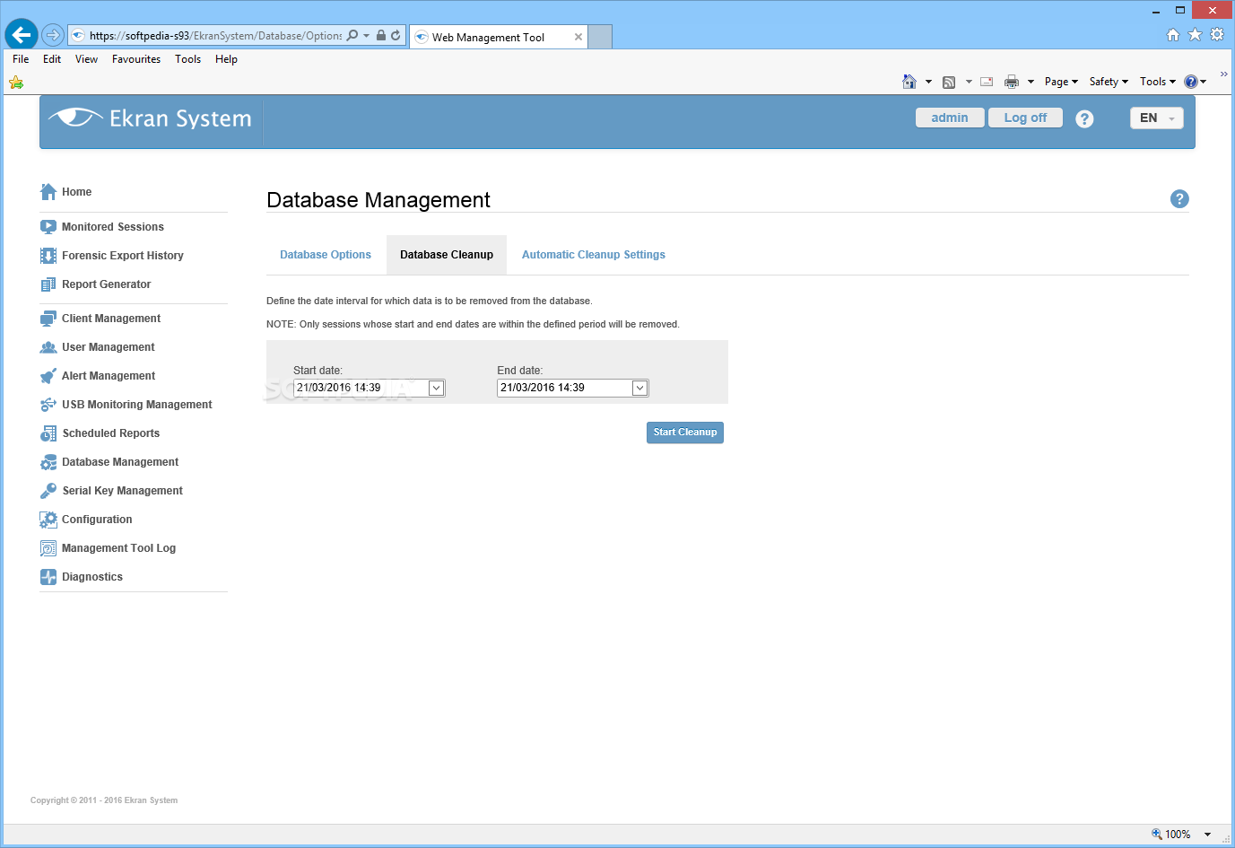Open the zoom level dropdown arrow
Screen dimensions: 1235x848
point(1207,835)
